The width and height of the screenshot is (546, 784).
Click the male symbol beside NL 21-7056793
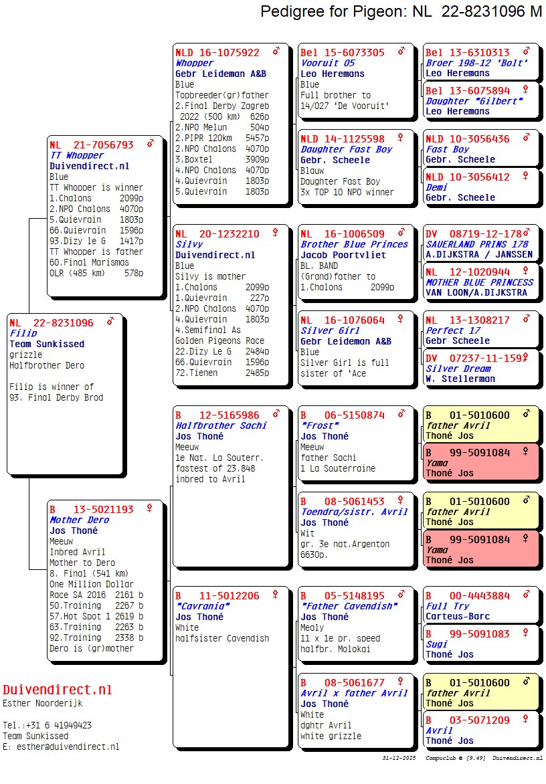tap(151, 144)
